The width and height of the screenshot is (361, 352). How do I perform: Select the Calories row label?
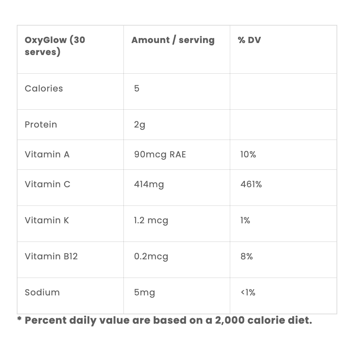click(x=44, y=88)
